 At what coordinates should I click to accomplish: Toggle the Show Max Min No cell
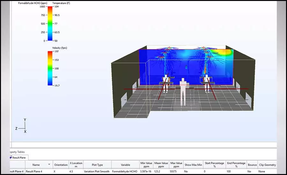[193, 171]
